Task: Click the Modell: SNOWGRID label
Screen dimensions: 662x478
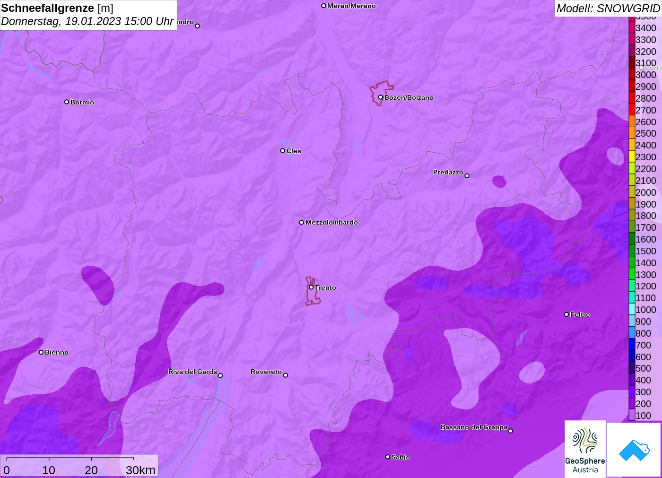Action: 608,9
